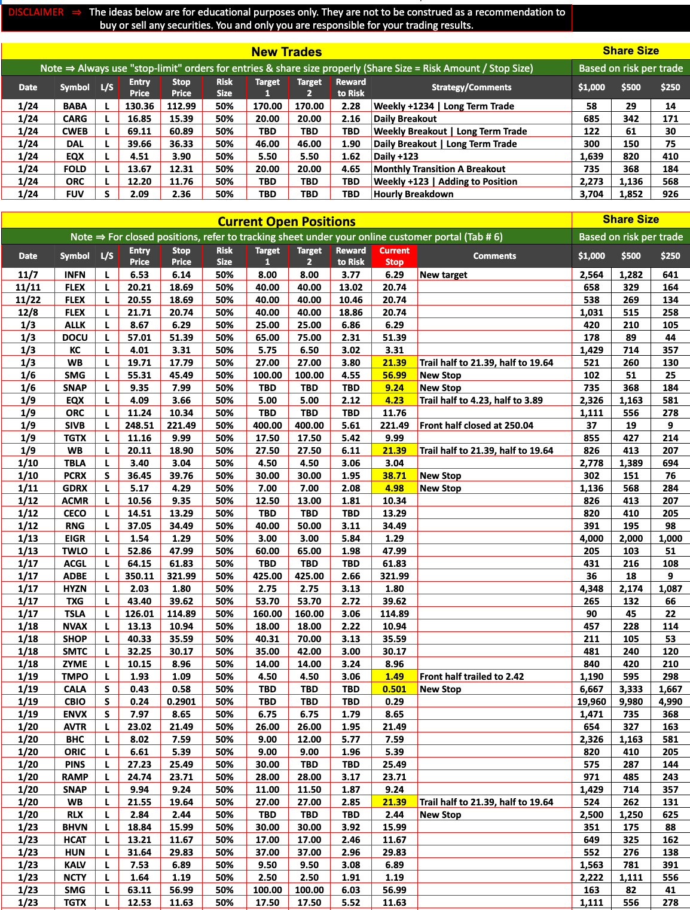Click the red DISCLAIMER label

click(x=36, y=12)
